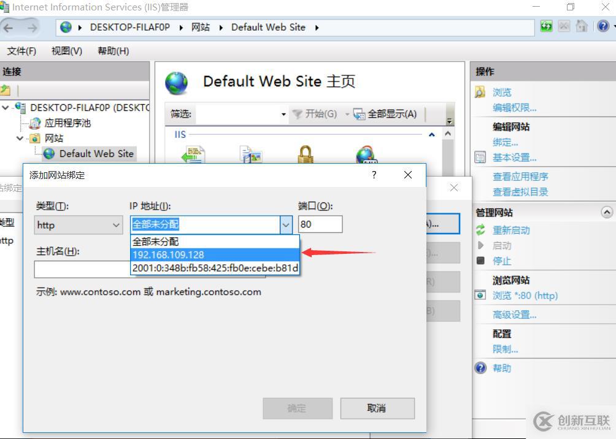The width and height of the screenshot is (616, 439).
Task: Open the first IIS feature icon with green arrow
Action: [x=193, y=155]
